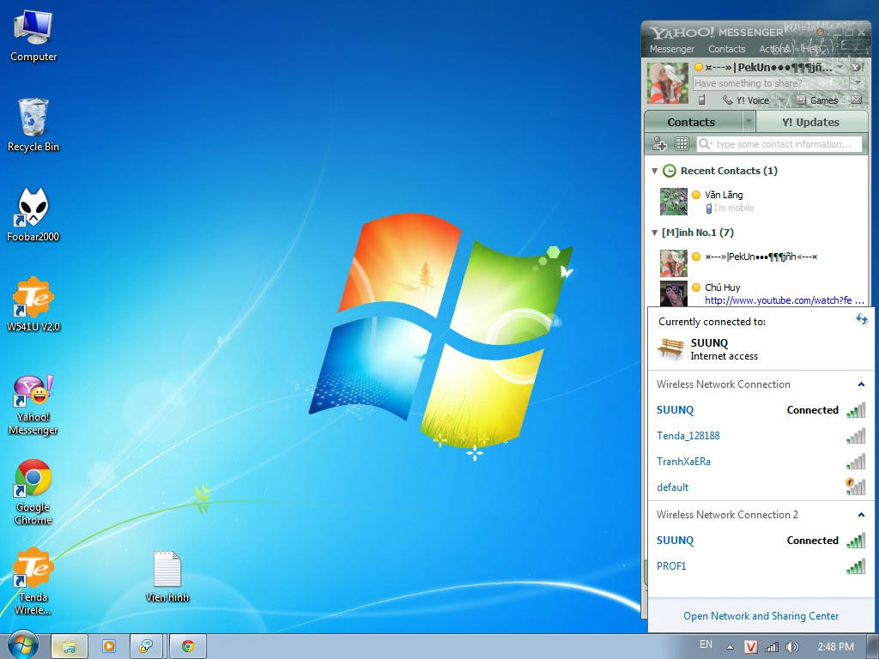Click the volume speaker tray icon
Image resolution: width=879 pixels, height=659 pixels.
[x=791, y=647]
